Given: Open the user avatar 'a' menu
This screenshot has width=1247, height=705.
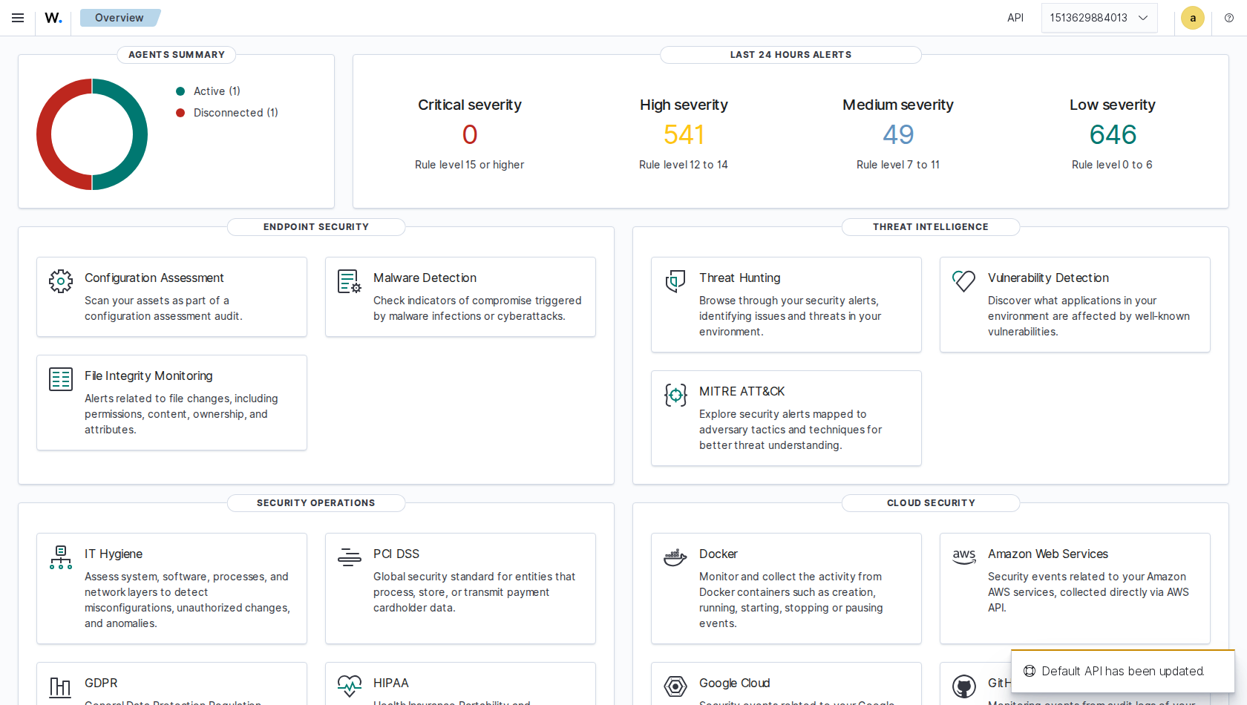Looking at the screenshot, I should pyautogui.click(x=1193, y=18).
